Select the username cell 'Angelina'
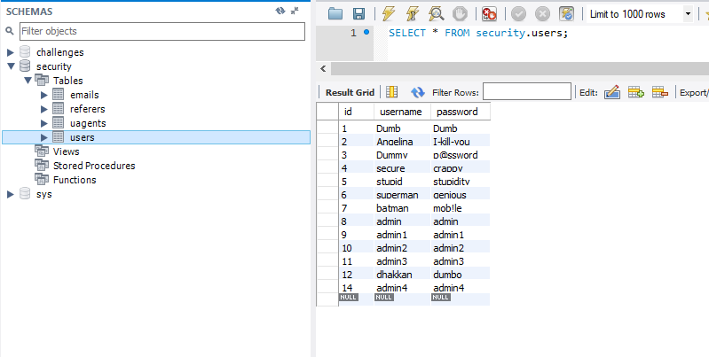The image size is (709, 357). [403, 141]
